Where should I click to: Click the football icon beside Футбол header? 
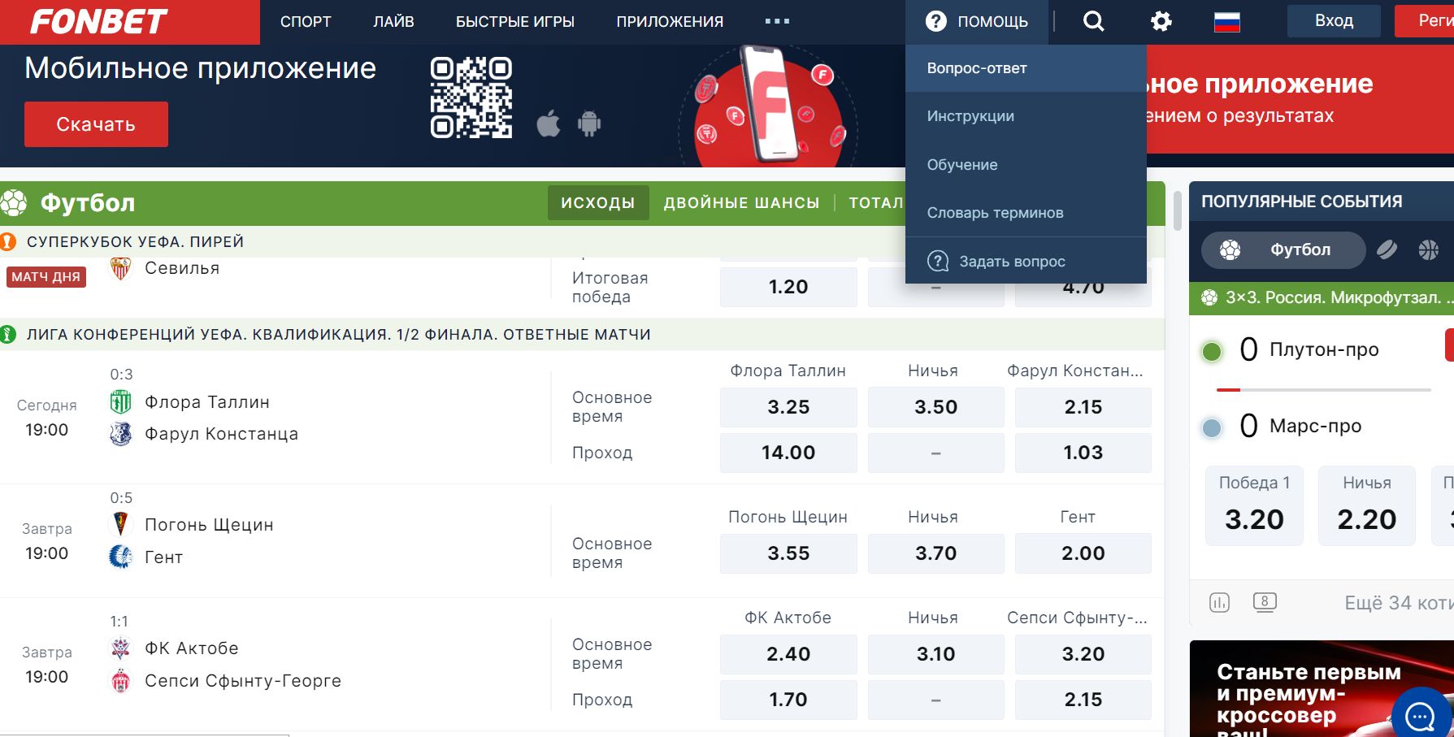click(14, 202)
